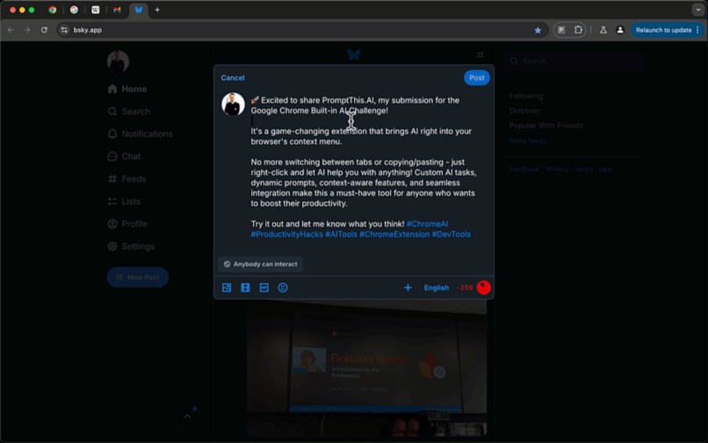This screenshot has width=708, height=443.
Task: Open Chrome Labs flask icon
Action: click(603, 30)
